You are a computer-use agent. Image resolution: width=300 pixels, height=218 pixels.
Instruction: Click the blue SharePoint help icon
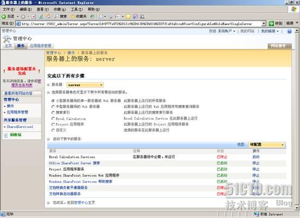(x=289, y=31)
